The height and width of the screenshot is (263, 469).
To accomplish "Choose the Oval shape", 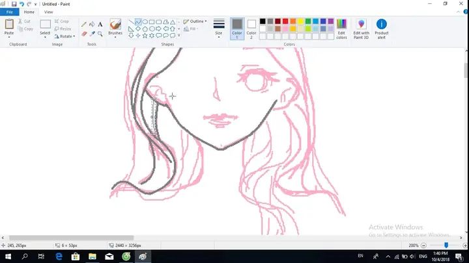I will pyautogui.click(x=145, y=22).
